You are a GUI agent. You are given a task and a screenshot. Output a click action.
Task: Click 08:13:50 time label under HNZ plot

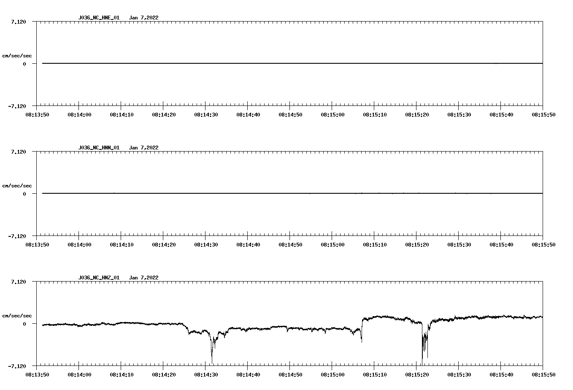click(x=37, y=374)
